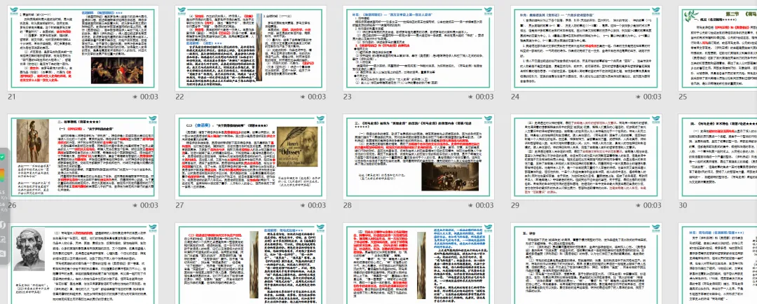Click the export arrow icon in side widget

pos(2,239)
